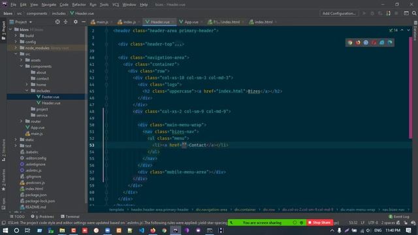The image size is (418, 235).
Task: Click the inspections check widget showing 14
Action: click(x=393, y=30)
